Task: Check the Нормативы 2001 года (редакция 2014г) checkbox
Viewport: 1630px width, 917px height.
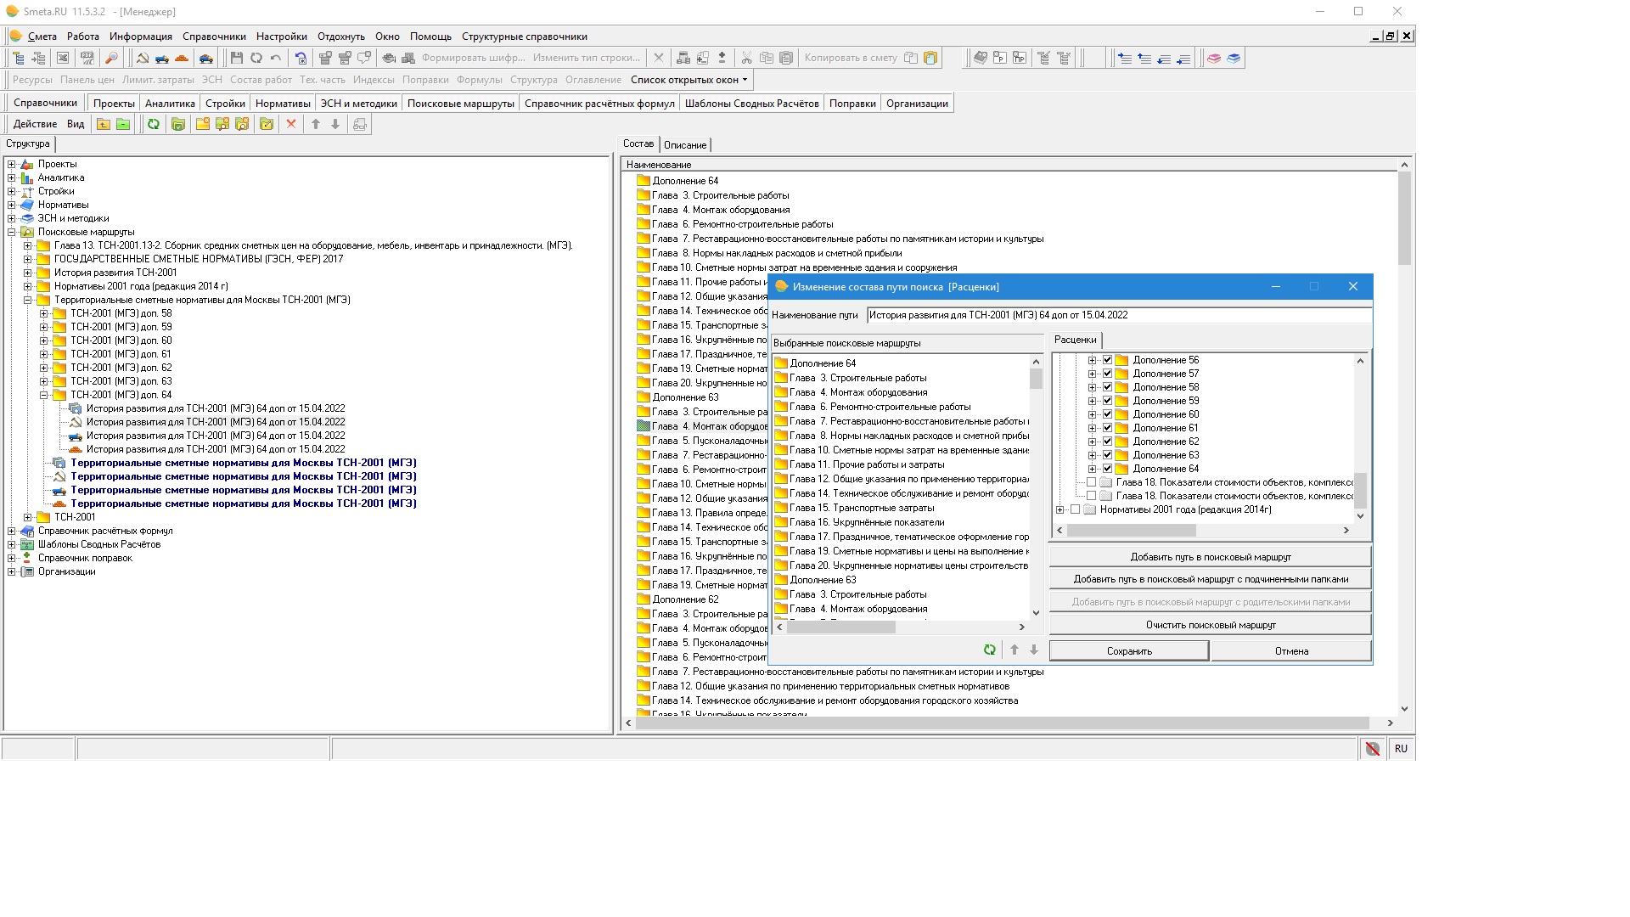Action: tap(1075, 509)
